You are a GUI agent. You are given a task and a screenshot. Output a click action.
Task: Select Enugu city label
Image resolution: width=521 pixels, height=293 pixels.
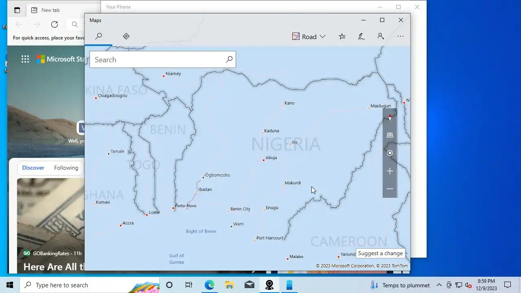click(x=272, y=208)
